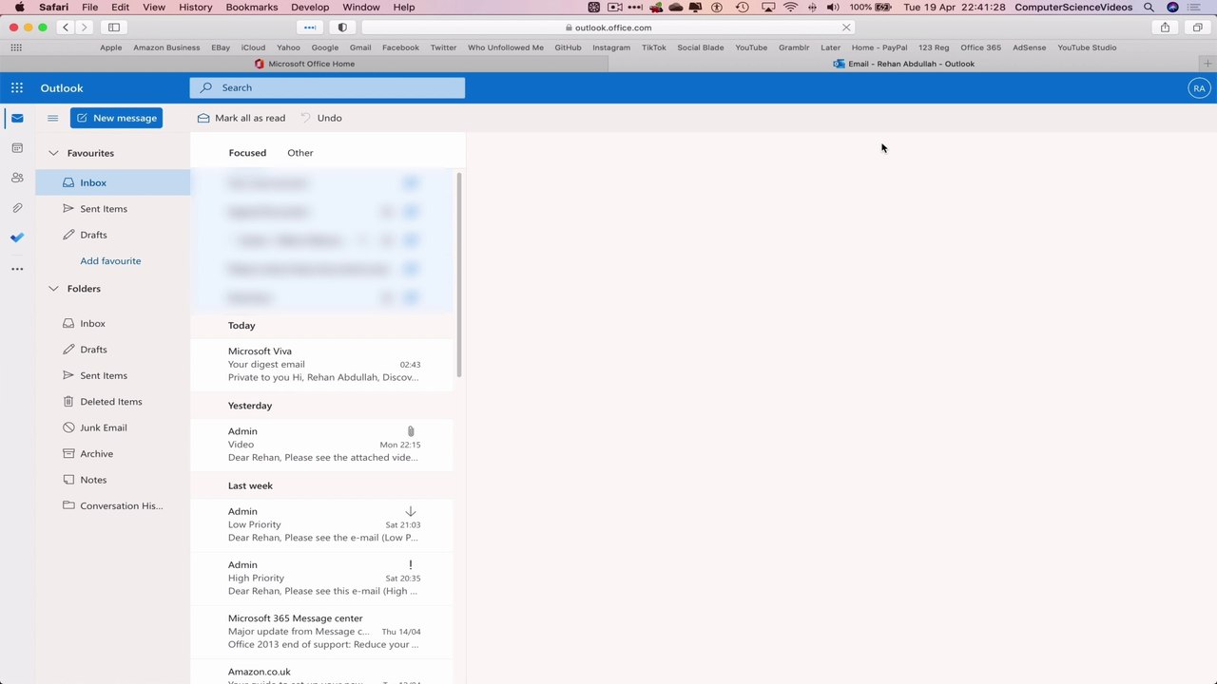This screenshot has height=684, width=1217.
Task: Open the Calendar icon in the left rail
Action: (x=17, y=148)
